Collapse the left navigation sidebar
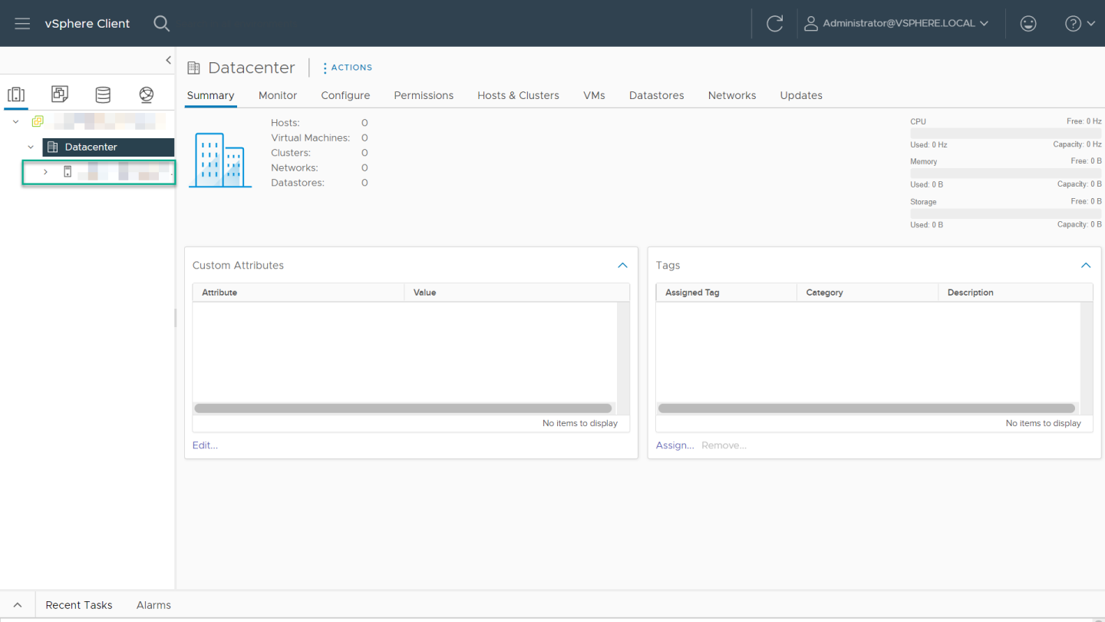Screen dimensions: 1105x622 (x=168, y=60)
